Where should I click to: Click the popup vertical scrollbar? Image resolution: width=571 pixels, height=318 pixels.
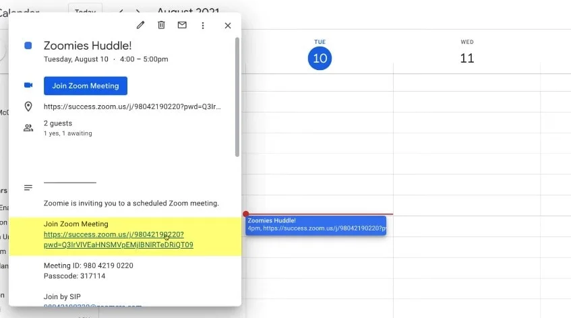point(237,97)
